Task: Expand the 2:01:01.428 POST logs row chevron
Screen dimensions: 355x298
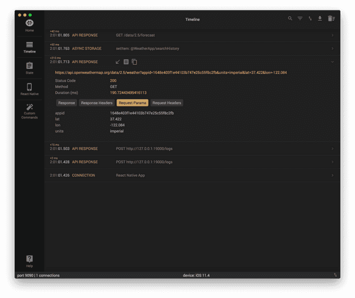Action: click(333, 162)
